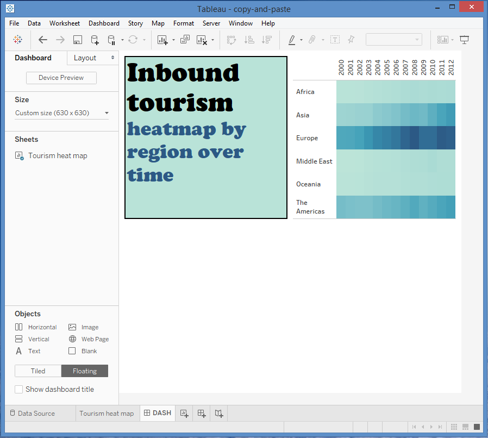Click the darkest Europe heatmap cell for 2008
The image size is (488, 438).
(414, 138)
